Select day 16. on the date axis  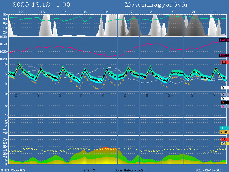(106, 12)
